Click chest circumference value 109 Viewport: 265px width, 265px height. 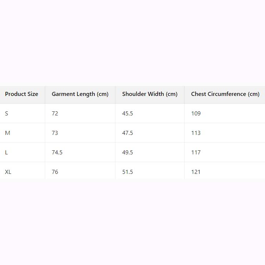coord(196,114)
